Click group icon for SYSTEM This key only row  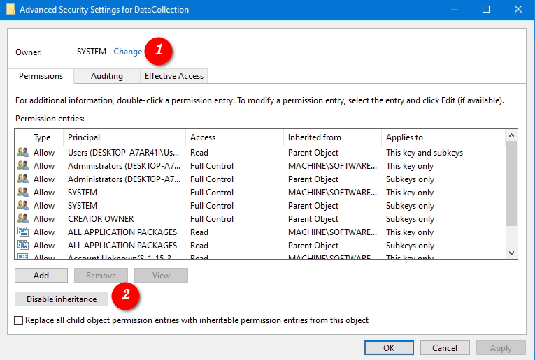[x=23, y=193]
